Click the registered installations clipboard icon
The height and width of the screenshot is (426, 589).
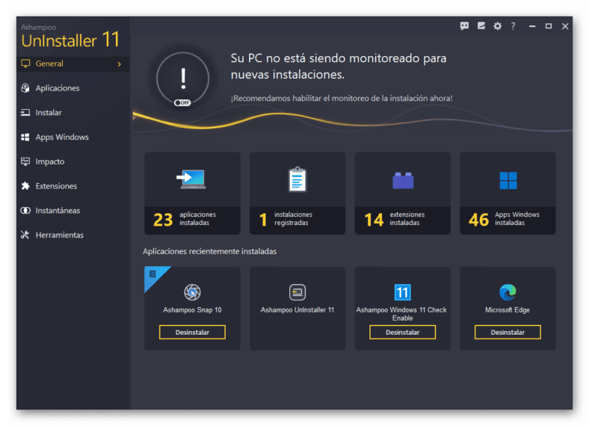[297, 179]
